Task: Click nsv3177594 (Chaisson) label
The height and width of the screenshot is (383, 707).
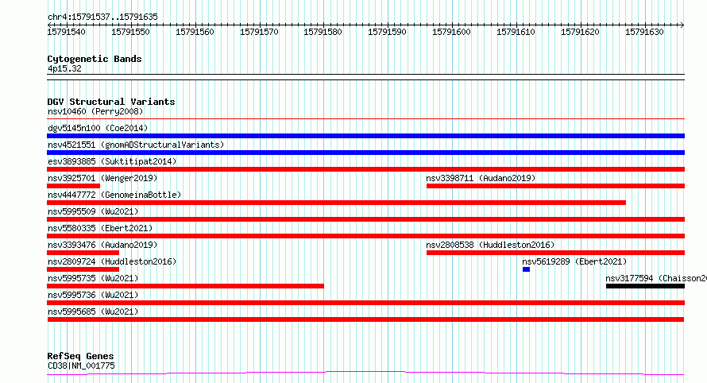Action: tap(656, 278)
